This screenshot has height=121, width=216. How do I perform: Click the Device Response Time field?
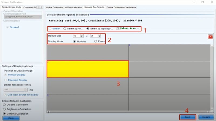point(14,90)
